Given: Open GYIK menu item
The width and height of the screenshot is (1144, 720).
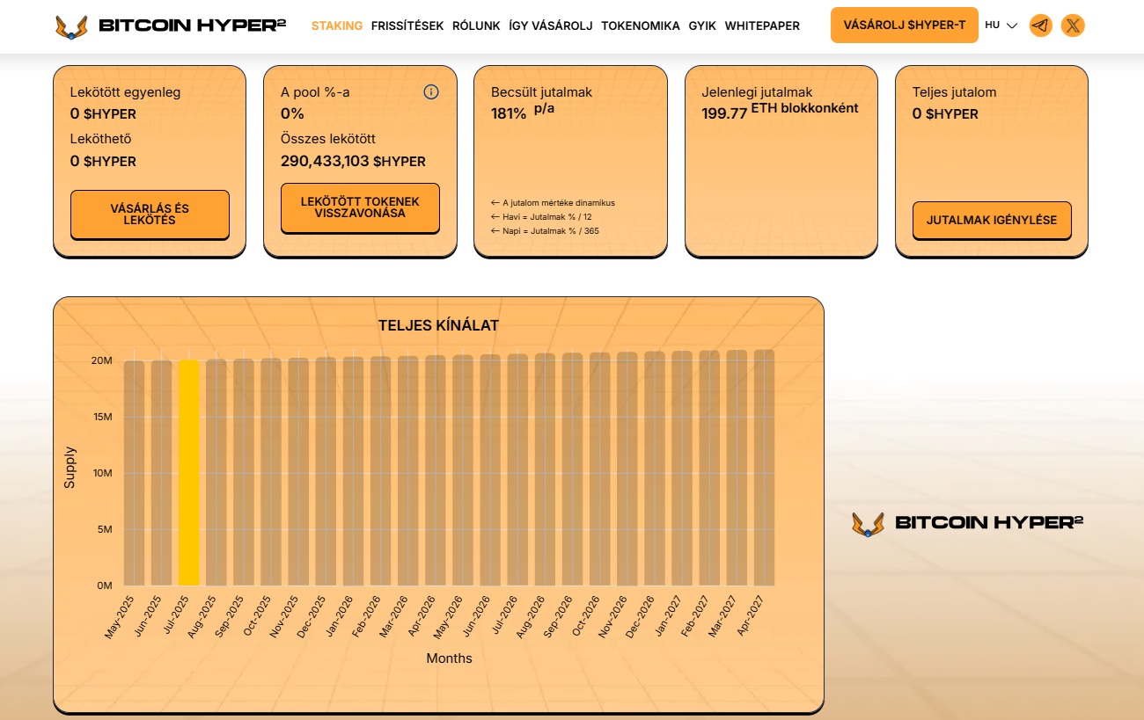Looking at the screenshot, I should click(x=702, y=25).
